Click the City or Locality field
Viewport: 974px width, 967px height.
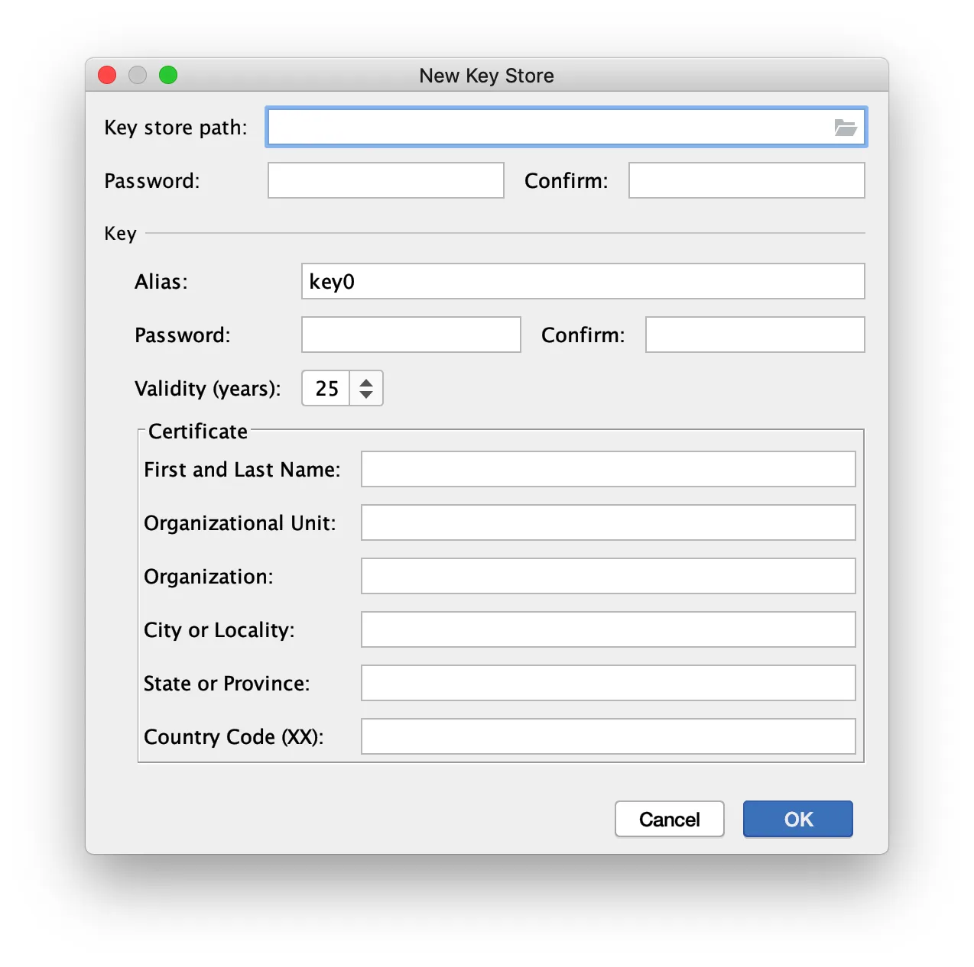(609, 629)
